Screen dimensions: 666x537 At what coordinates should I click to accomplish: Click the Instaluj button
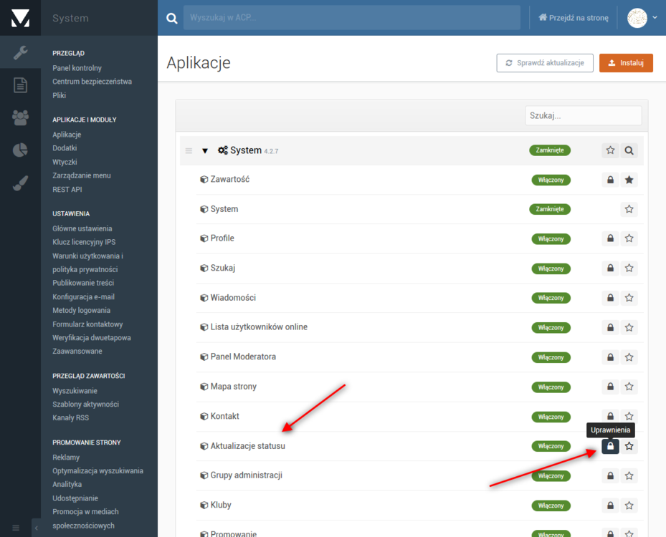[626, 63]
